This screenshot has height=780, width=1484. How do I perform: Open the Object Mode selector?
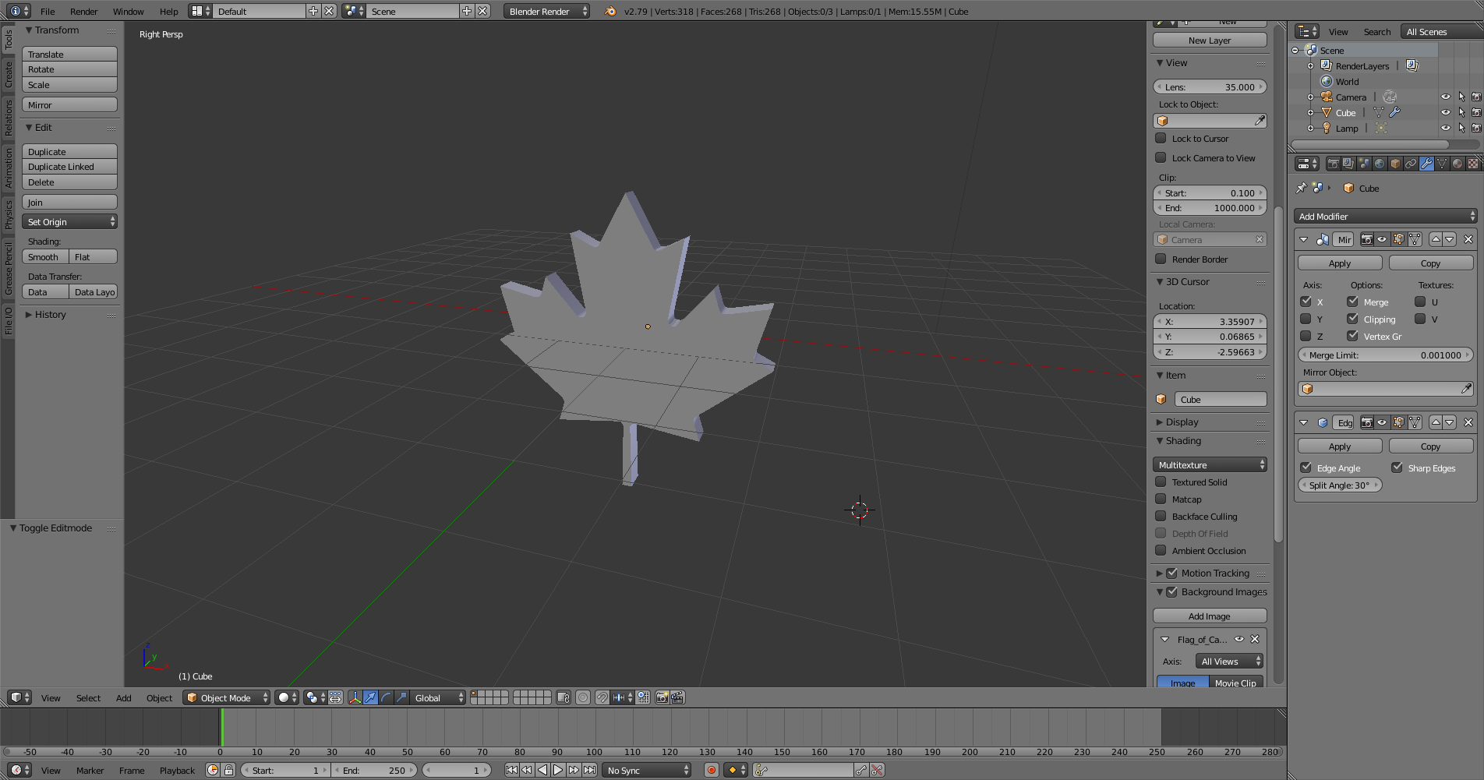227,697
